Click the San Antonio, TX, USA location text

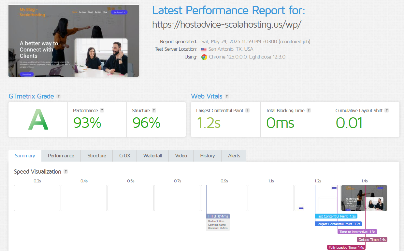(x=231, y=49)
